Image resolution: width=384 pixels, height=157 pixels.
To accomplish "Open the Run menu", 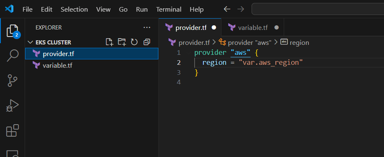I will (142, 10).
